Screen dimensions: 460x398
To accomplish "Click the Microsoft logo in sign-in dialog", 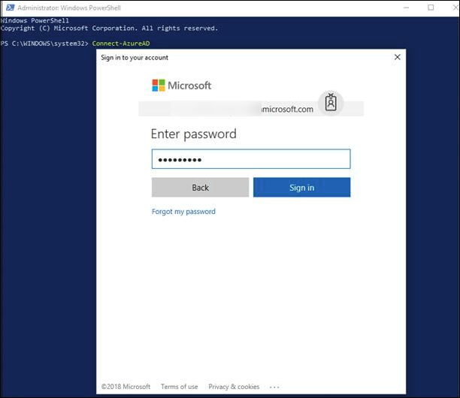I will 181,86.
